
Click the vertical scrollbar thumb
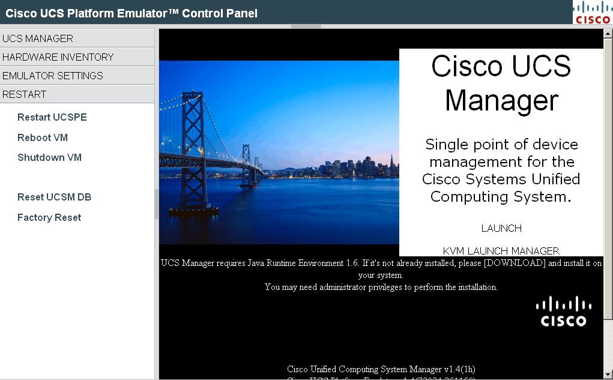608,179
